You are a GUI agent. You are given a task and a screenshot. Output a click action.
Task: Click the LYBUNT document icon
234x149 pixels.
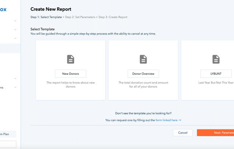216,59
